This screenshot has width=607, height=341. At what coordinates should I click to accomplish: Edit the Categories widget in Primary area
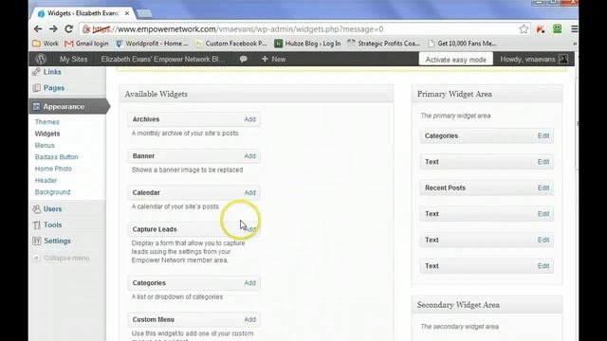[543, 135]
